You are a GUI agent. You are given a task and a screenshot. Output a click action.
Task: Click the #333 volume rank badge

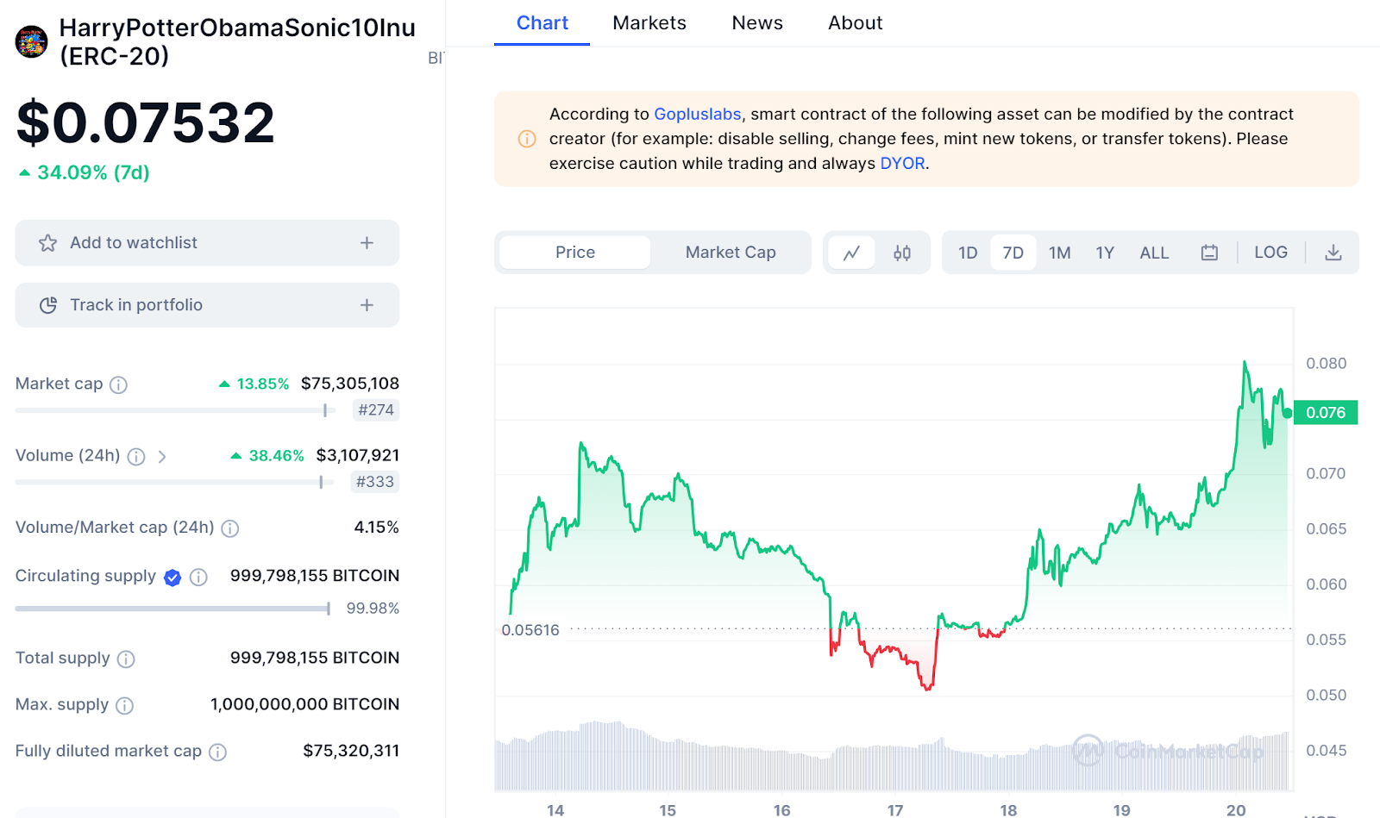[375, 482]
